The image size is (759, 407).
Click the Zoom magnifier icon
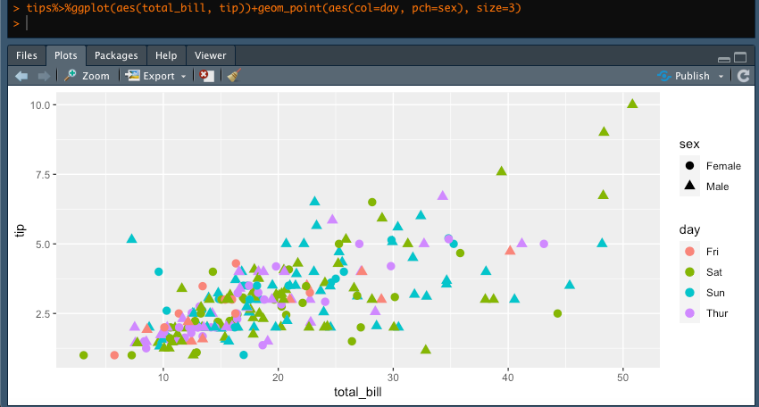[71, 76]
